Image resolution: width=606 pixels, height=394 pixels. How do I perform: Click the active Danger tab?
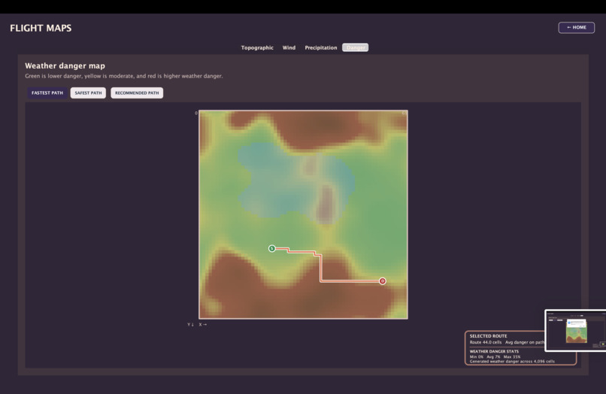pos(355,47)
